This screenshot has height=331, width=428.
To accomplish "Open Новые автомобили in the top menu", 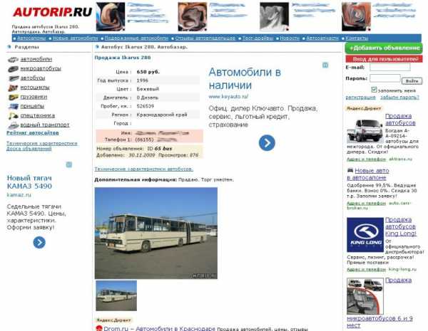I will [76, 38].
